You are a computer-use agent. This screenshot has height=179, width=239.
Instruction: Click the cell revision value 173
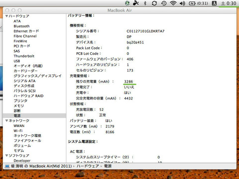pyautogui.click(x=130, y=71)
